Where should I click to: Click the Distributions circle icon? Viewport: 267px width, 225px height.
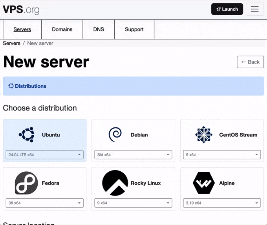click(11, 86)
